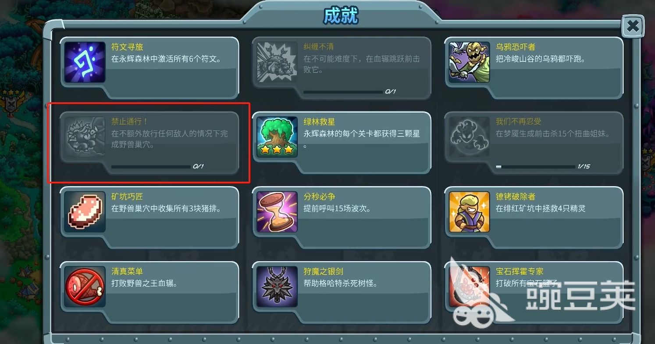This screenshot has height=344, width=655.
Task: Click the no-meat icon for 清真菜单
Action: 85,287
